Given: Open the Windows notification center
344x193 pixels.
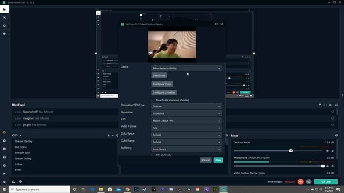Looking at the screenshot, I should tap(338, 189).
